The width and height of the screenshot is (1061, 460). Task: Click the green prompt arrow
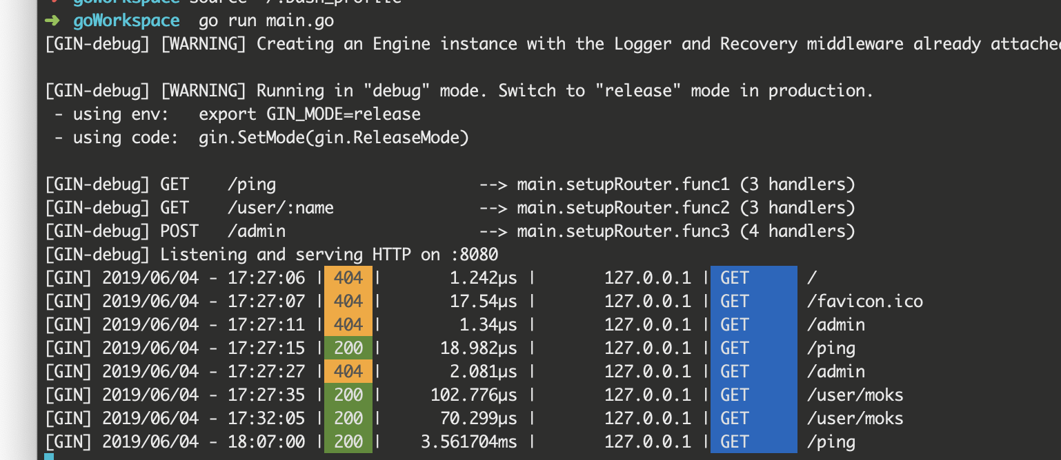[x=53, y=21]
